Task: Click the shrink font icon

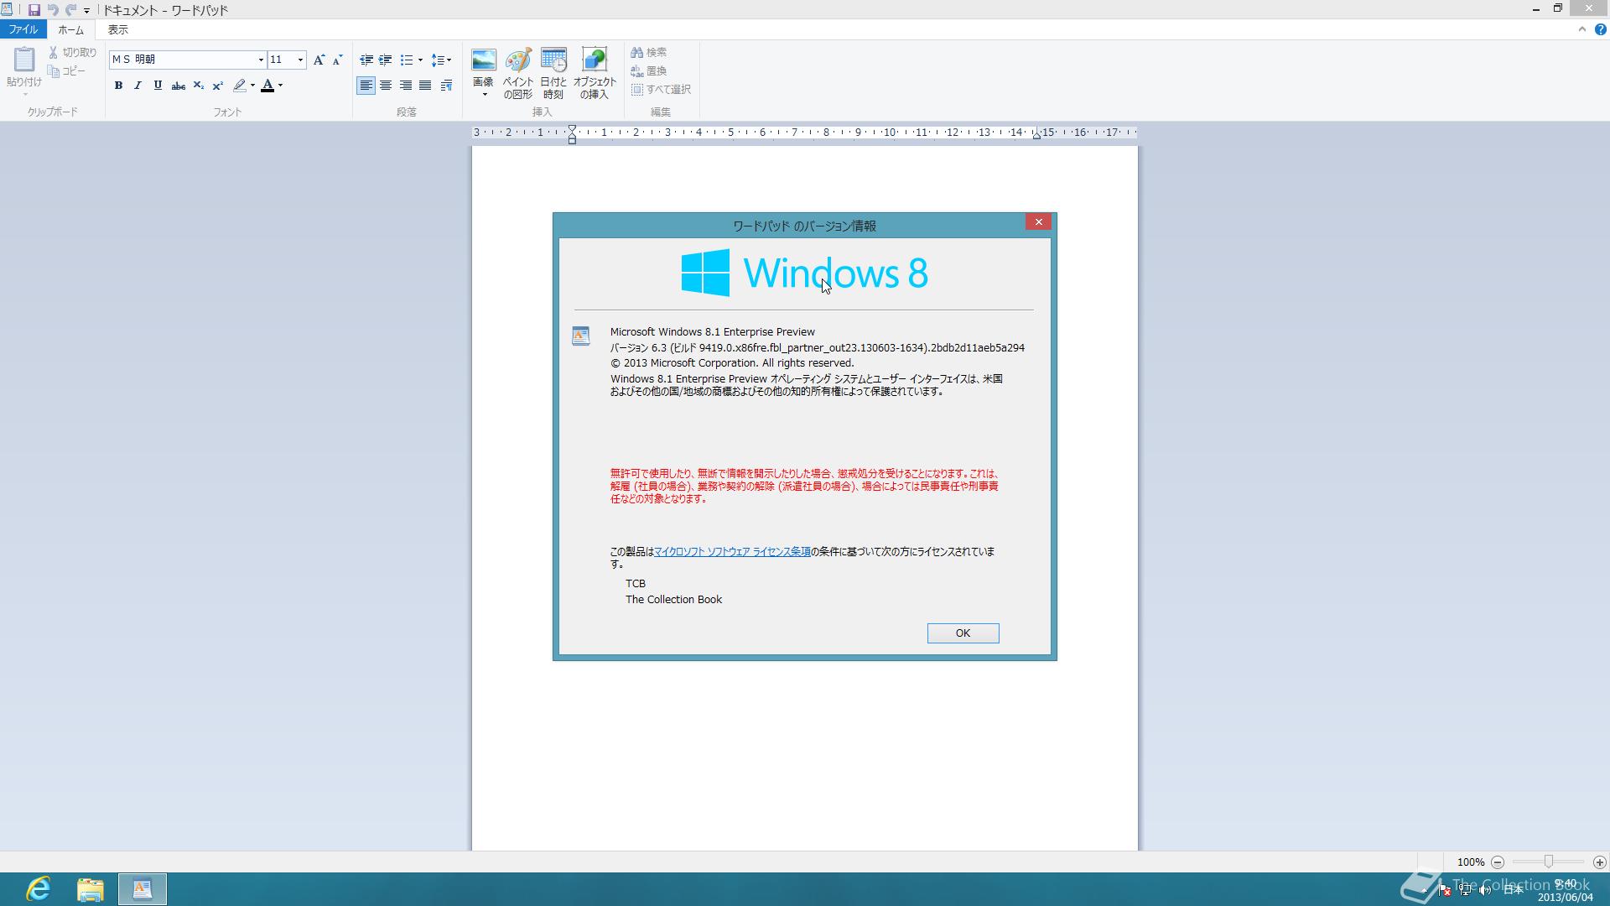Action: click(337, 60)
